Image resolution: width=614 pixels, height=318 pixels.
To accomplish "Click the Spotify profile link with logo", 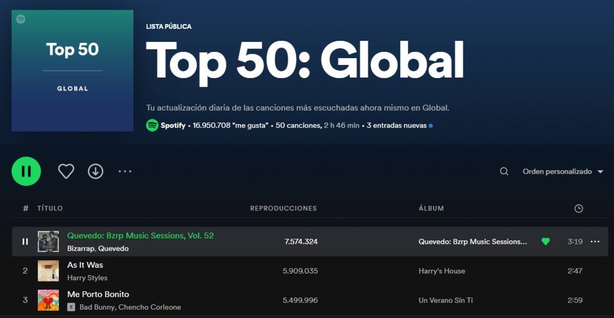I will (x=166, y=126).
